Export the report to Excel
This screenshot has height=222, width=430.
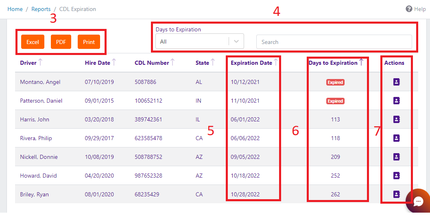33,42
